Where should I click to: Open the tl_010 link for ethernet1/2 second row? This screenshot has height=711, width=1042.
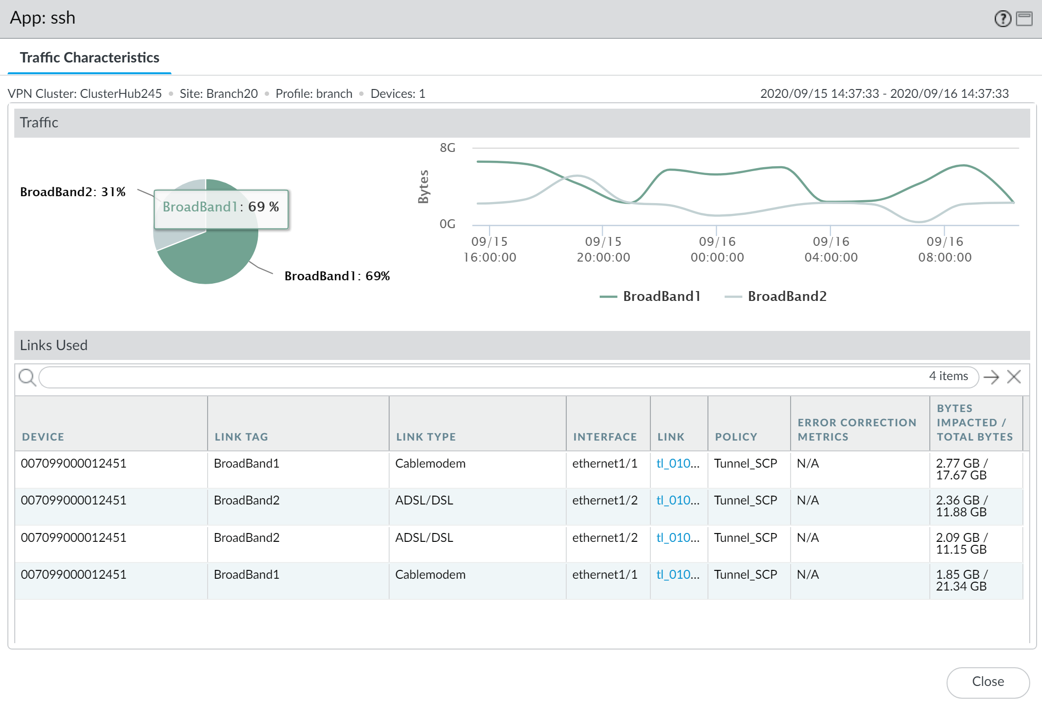click(673, 501)
